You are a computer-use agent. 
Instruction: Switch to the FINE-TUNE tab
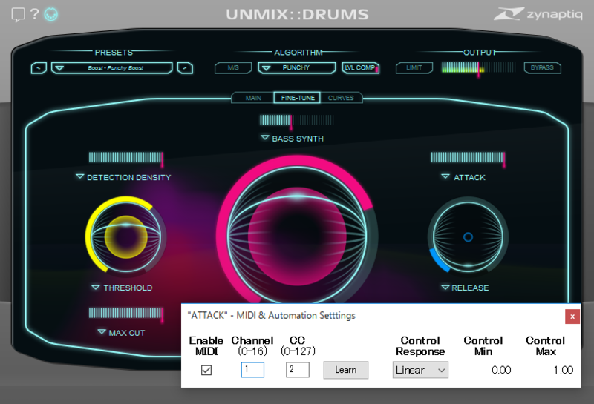pos(298,98)
